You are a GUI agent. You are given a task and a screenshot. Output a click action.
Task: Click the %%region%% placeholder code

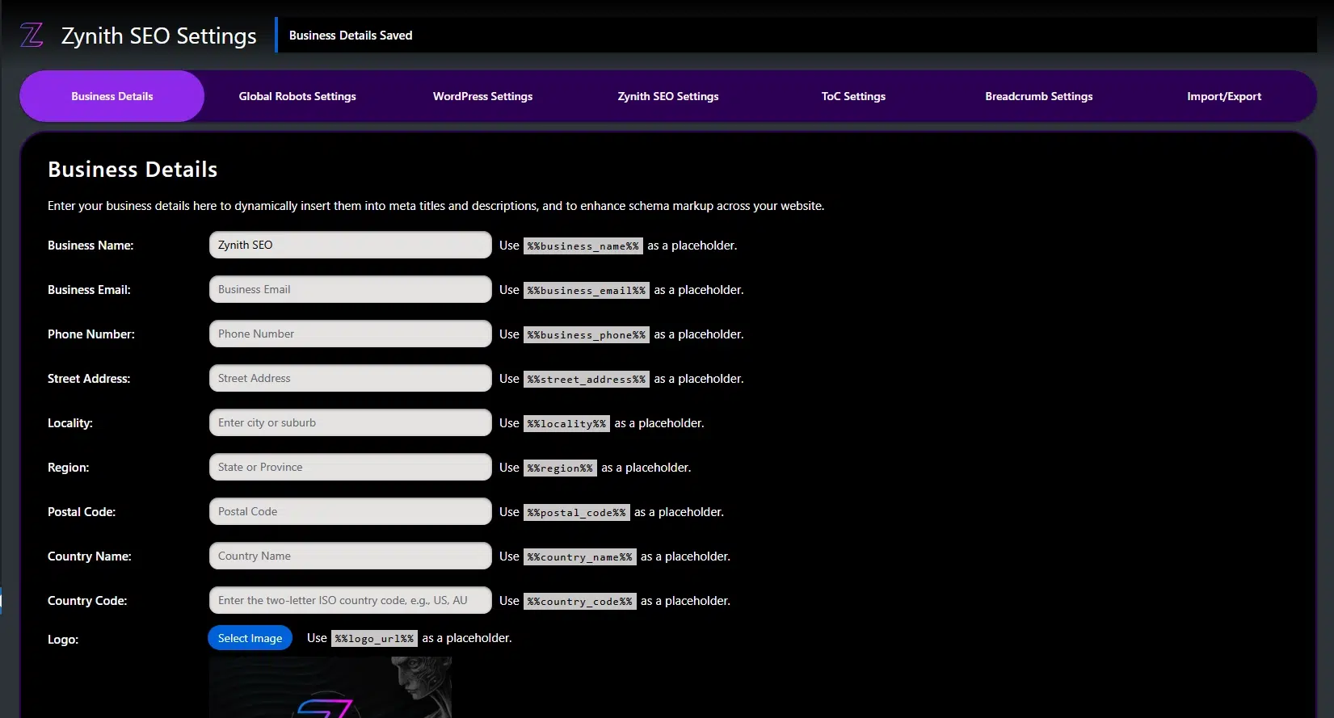560,468
